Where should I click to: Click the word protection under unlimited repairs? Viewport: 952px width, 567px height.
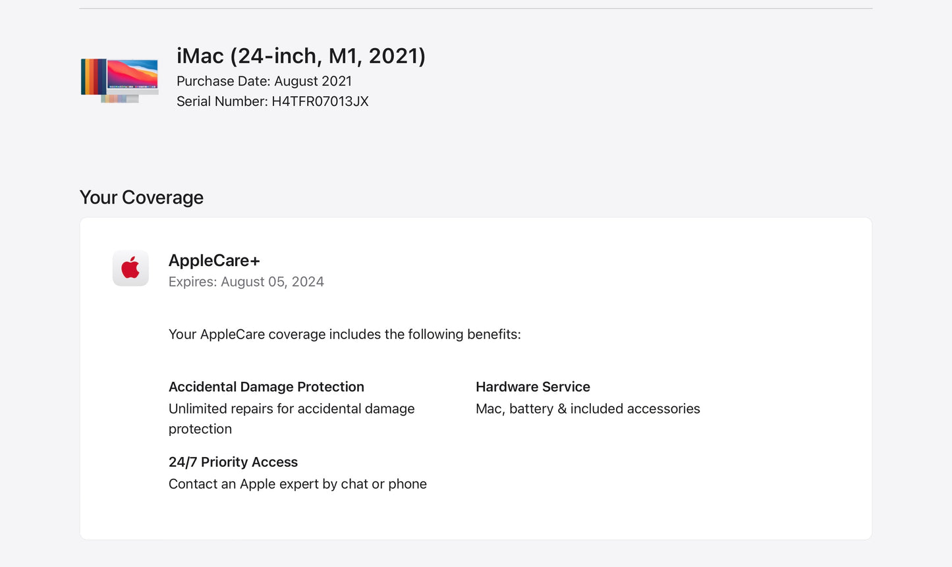pyautogui.click(x=200, y=429)
